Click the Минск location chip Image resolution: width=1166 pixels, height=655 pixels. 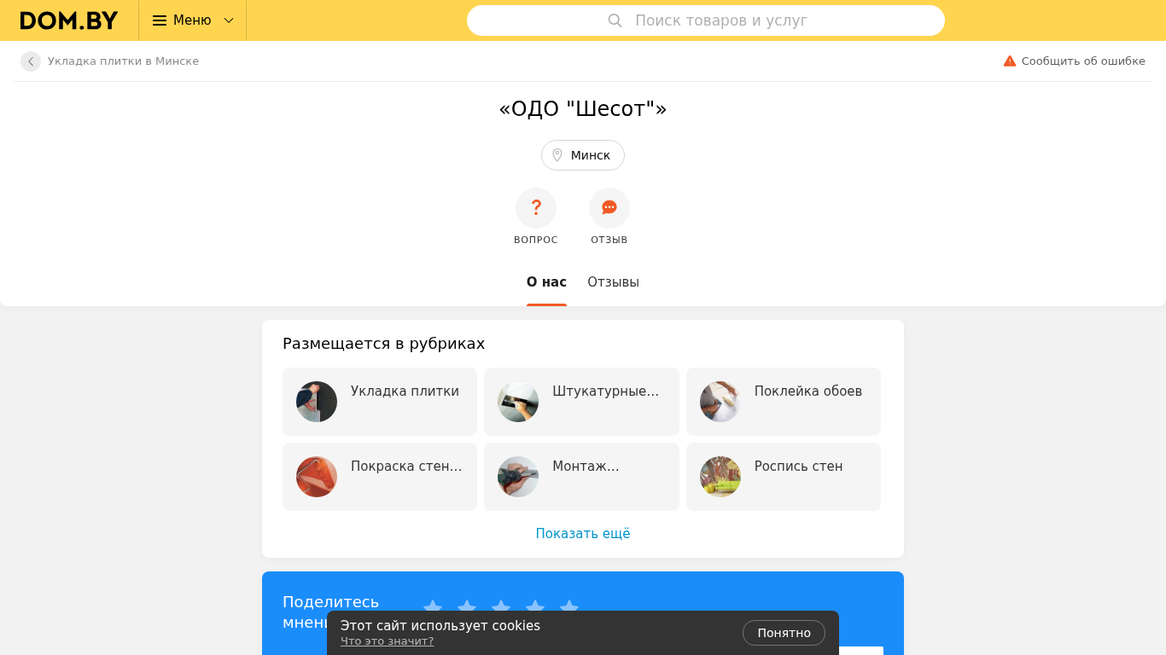[583, 155]
